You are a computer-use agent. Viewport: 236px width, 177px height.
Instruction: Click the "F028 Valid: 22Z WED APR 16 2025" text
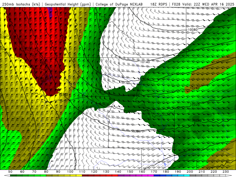[x=203, y=4]
